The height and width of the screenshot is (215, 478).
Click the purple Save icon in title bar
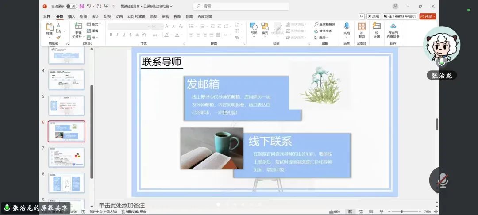click(81, 6)
